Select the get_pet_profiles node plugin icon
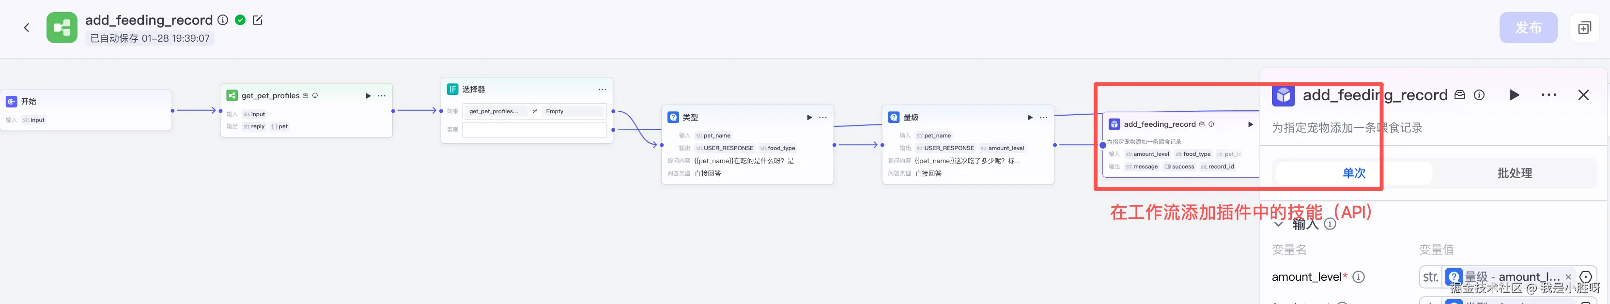The width and height of the screenshot is (1610, 304). 232,95
